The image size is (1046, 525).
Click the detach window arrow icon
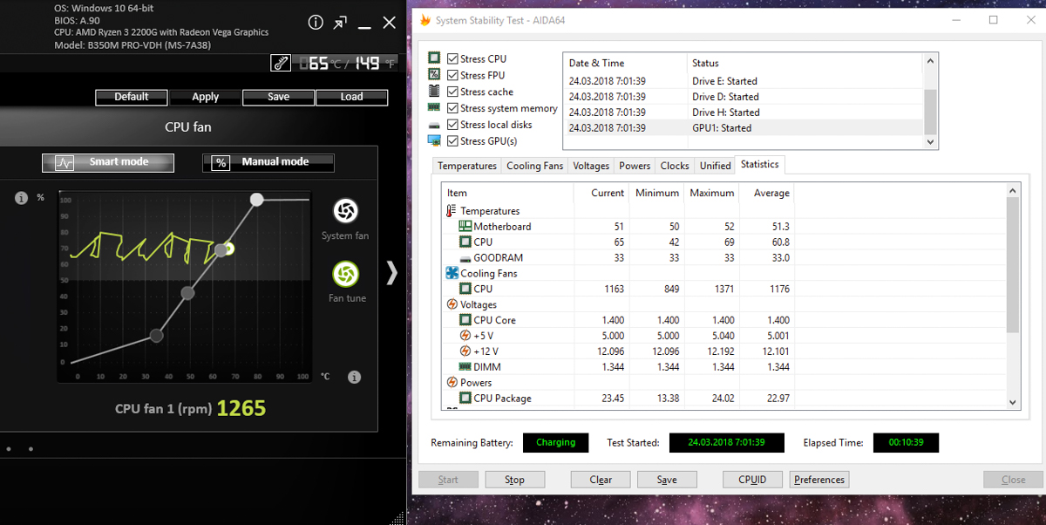point(341,23)
